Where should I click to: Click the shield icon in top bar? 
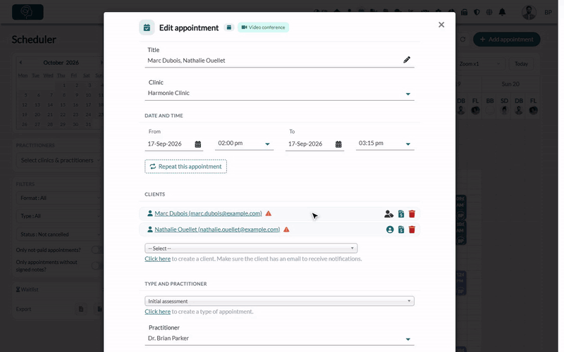pyautogui.click(x=477, y=12)
